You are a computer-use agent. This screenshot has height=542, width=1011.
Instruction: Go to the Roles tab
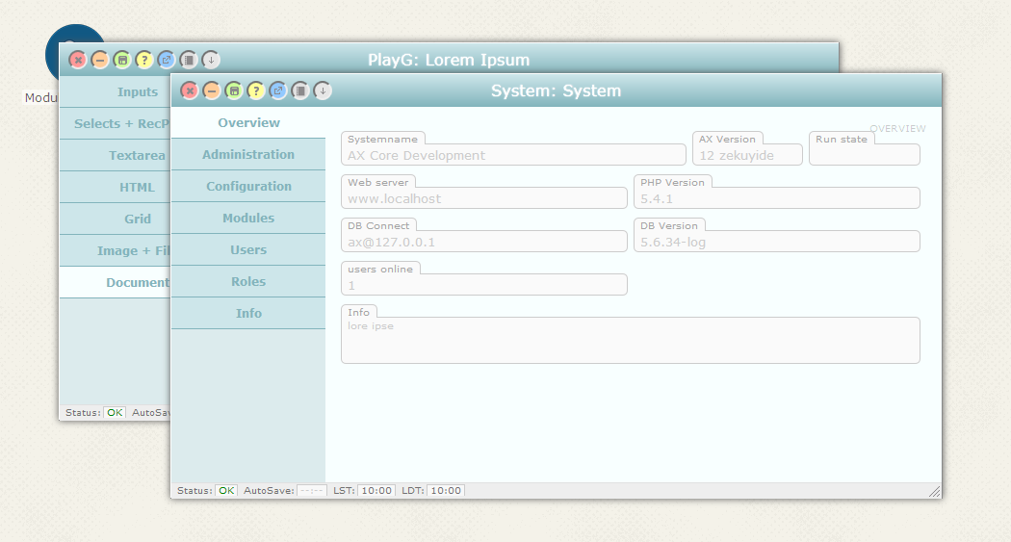point(248,281)
